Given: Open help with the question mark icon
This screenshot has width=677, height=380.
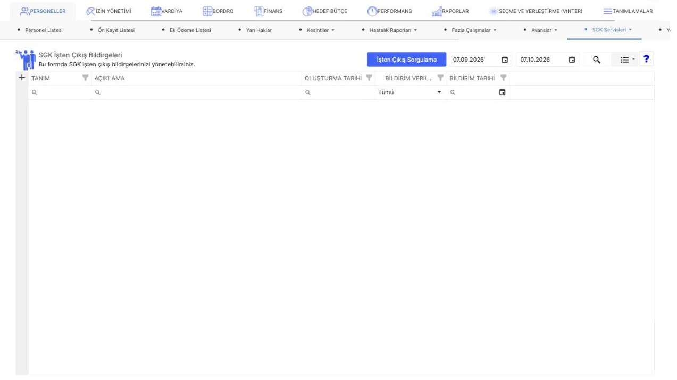Looking at the screenshot, I should coord(646,60).
